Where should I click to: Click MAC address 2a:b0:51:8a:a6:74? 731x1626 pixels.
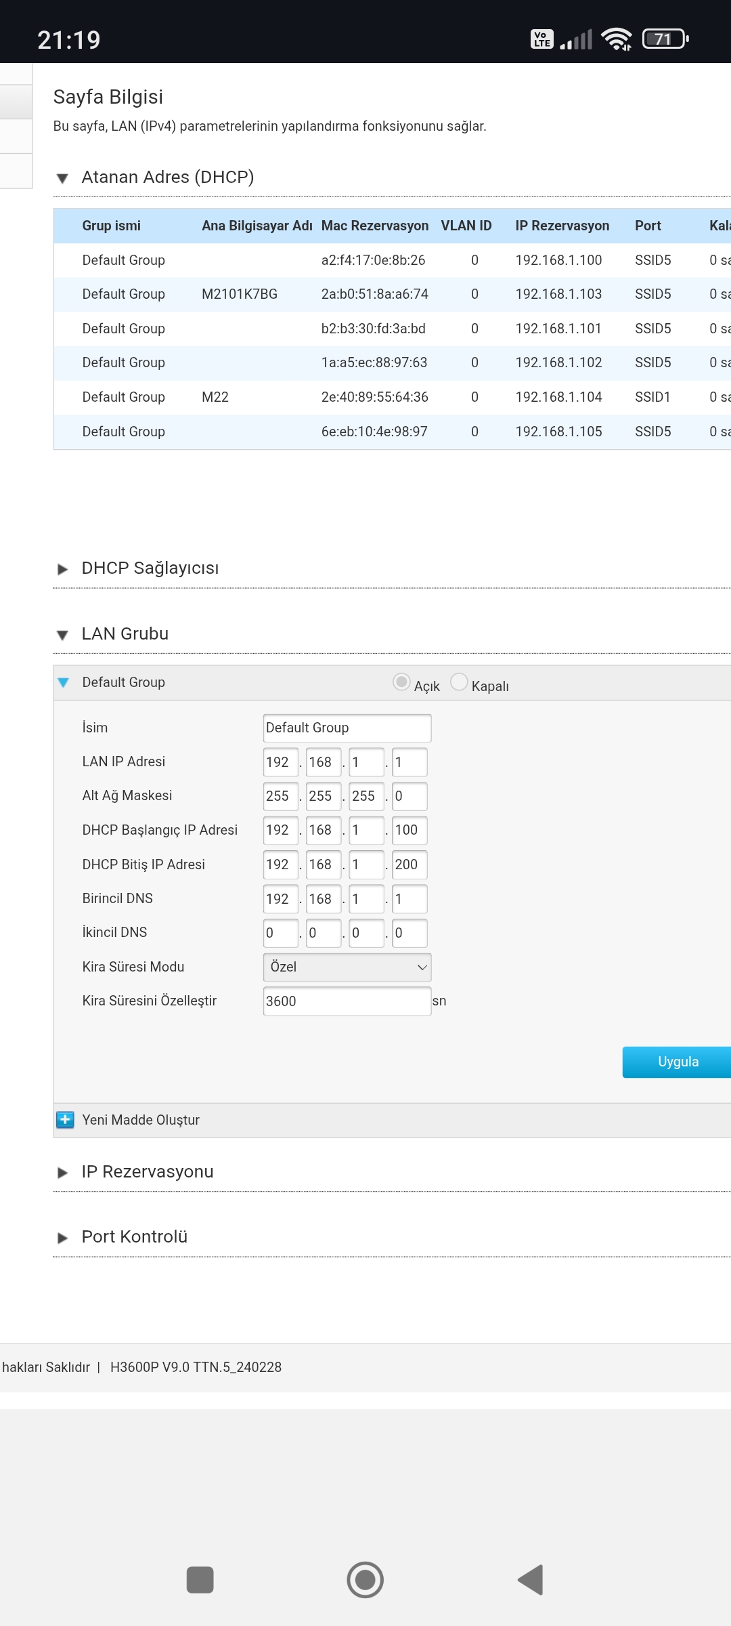pos(375,294)
